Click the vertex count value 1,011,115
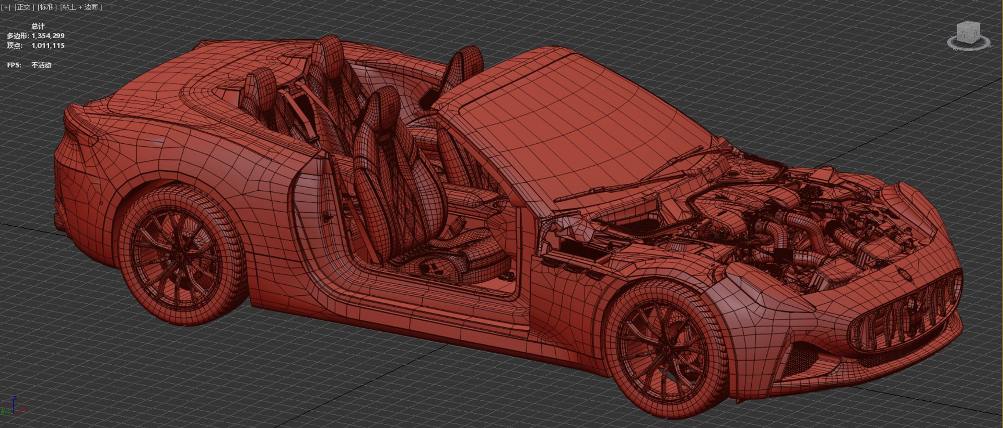 (48, 45)
